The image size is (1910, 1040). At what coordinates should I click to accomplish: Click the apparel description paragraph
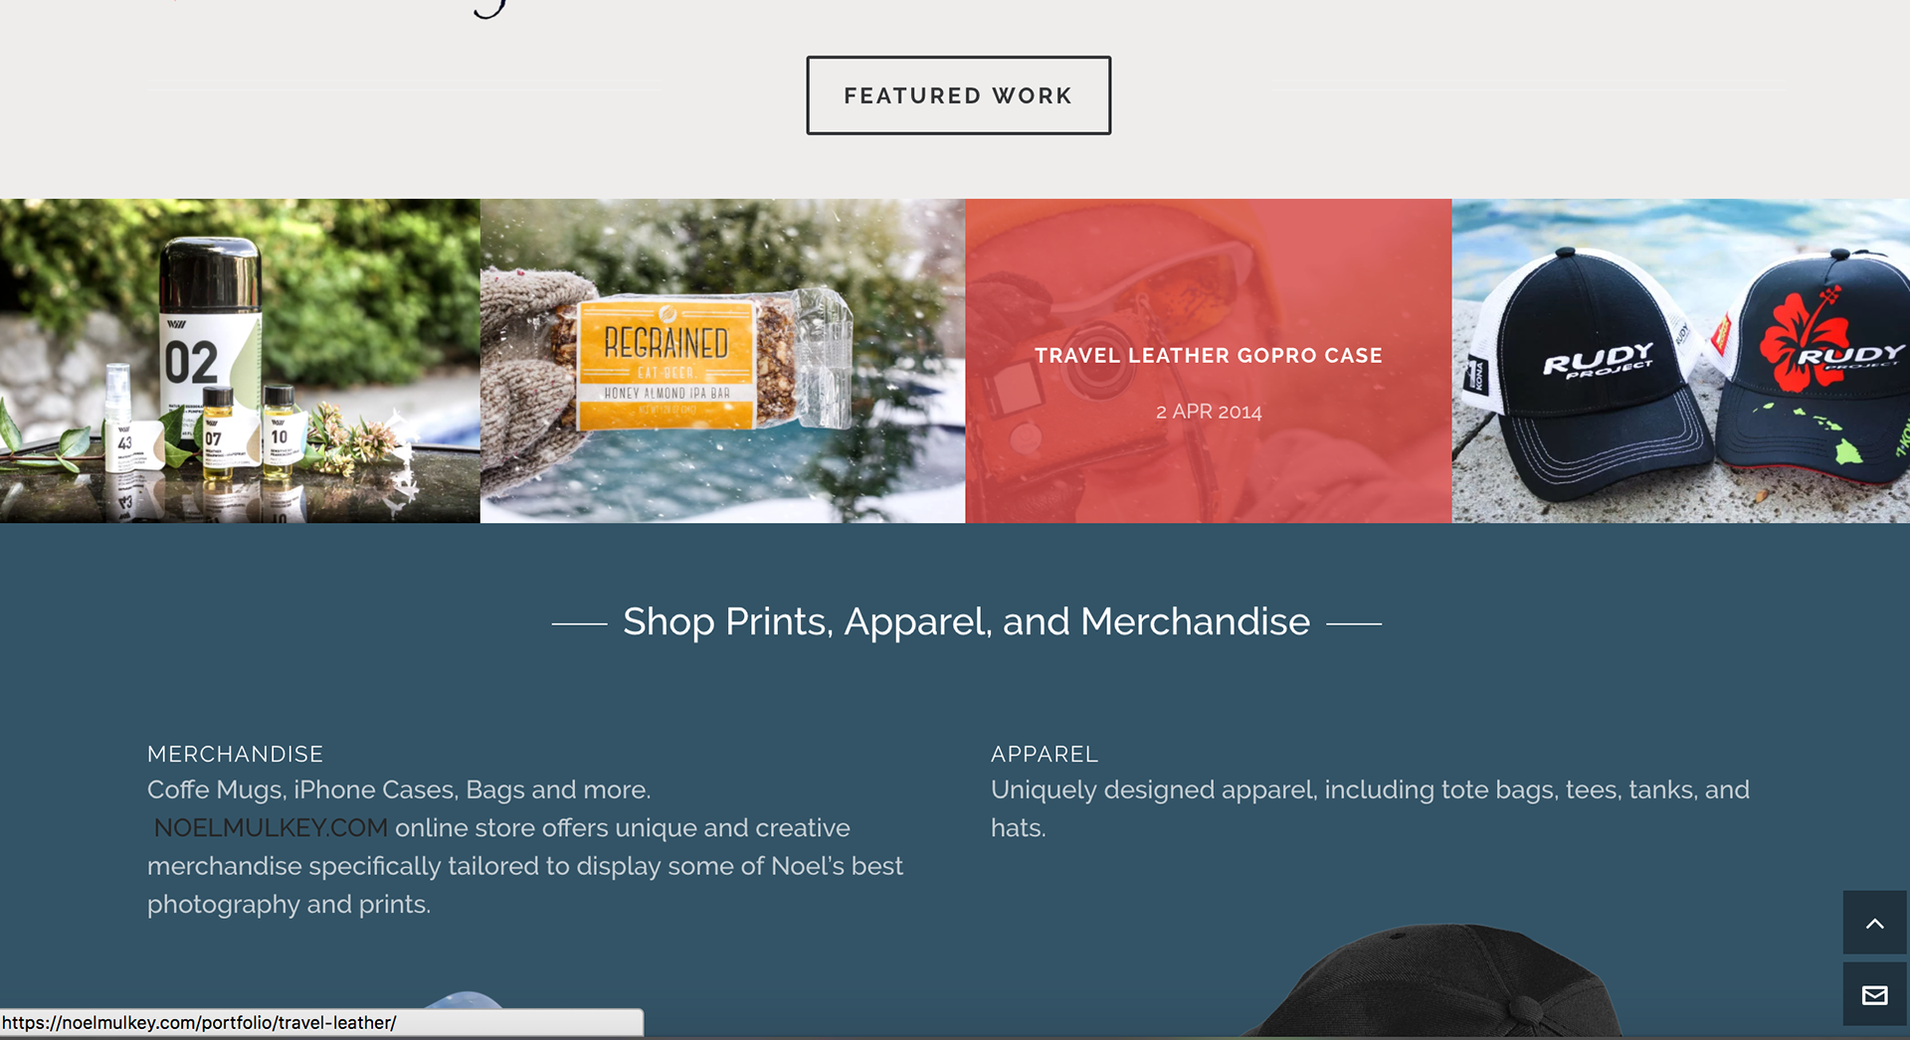point(1370,808)
